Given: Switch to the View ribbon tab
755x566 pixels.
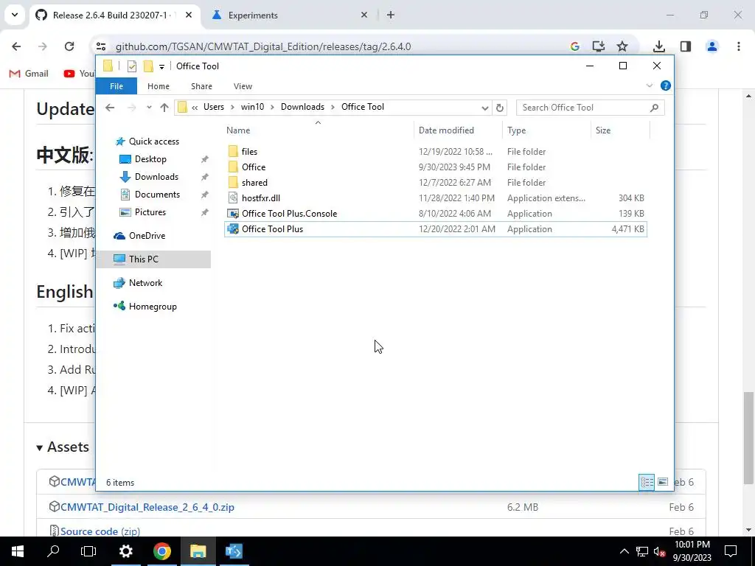Looking at the screenshot, I should point(243,86).
